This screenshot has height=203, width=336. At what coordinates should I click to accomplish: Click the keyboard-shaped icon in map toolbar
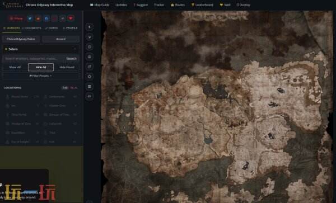coord(90,97)
